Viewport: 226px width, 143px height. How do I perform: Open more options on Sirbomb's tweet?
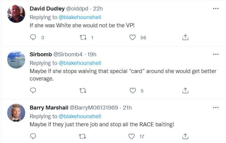click(x=216, y=54)
